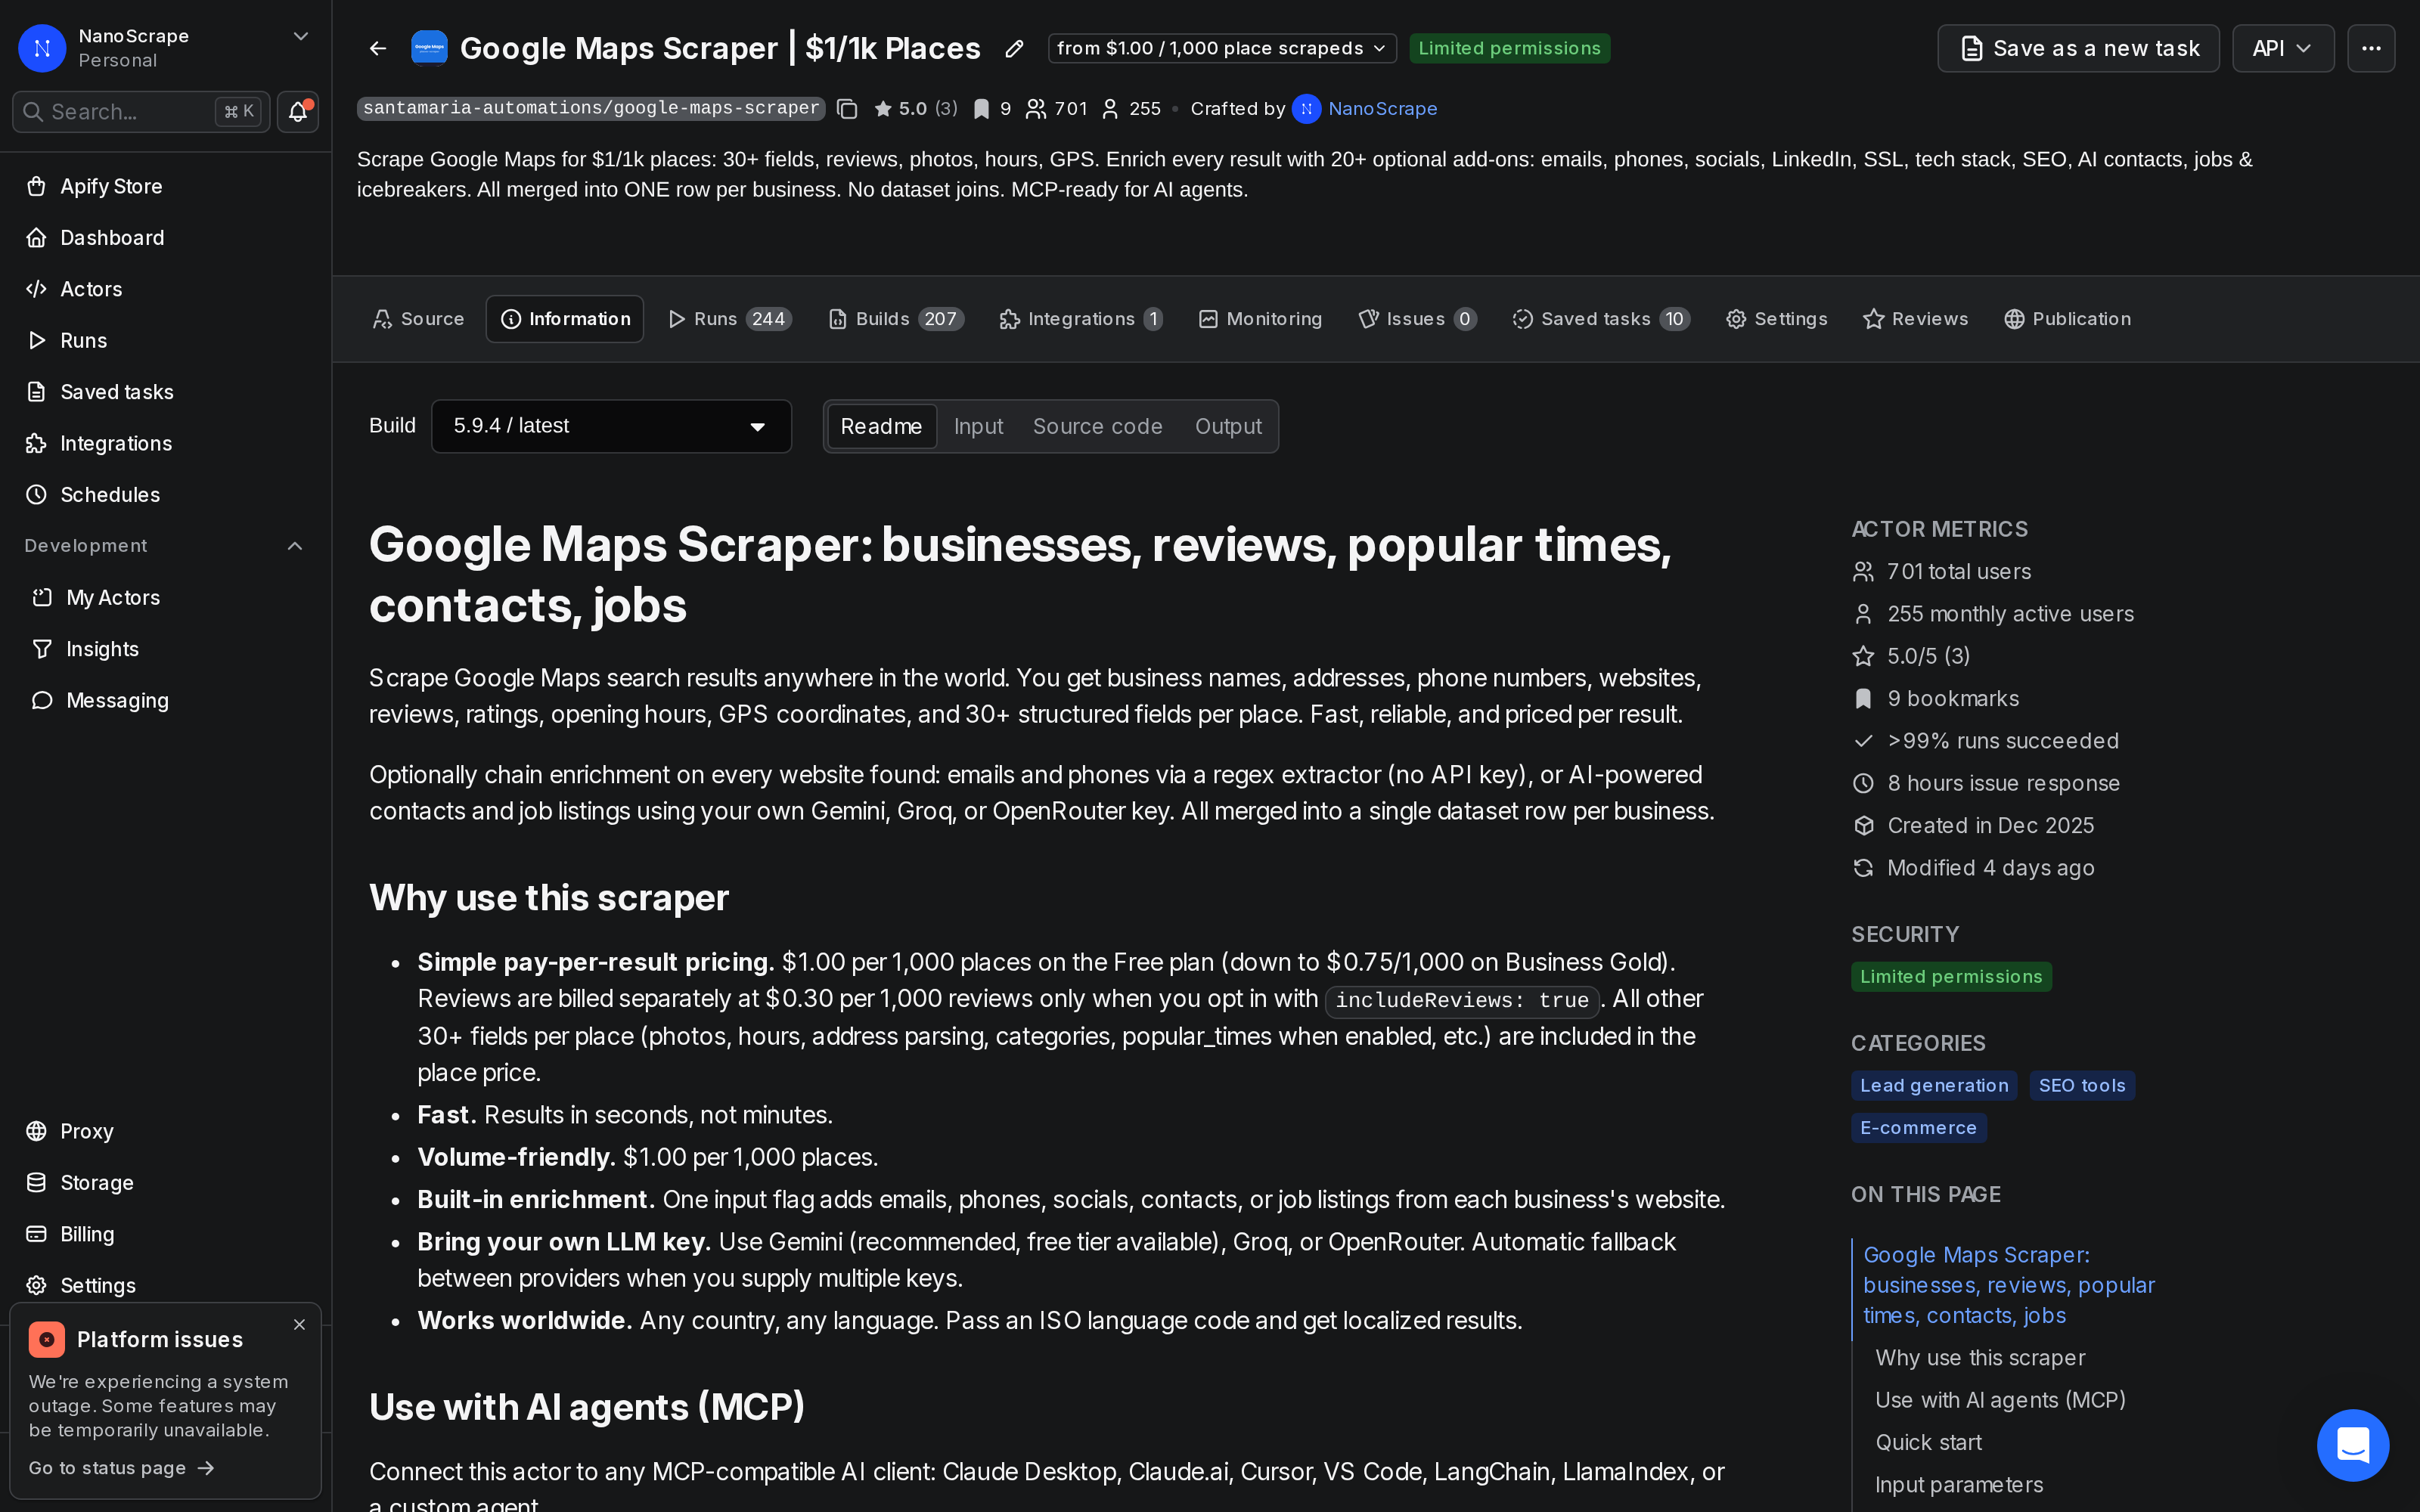Jump to Input parameters section
Viewport: 2420px width, 1512px height.
point(1958,1485)
